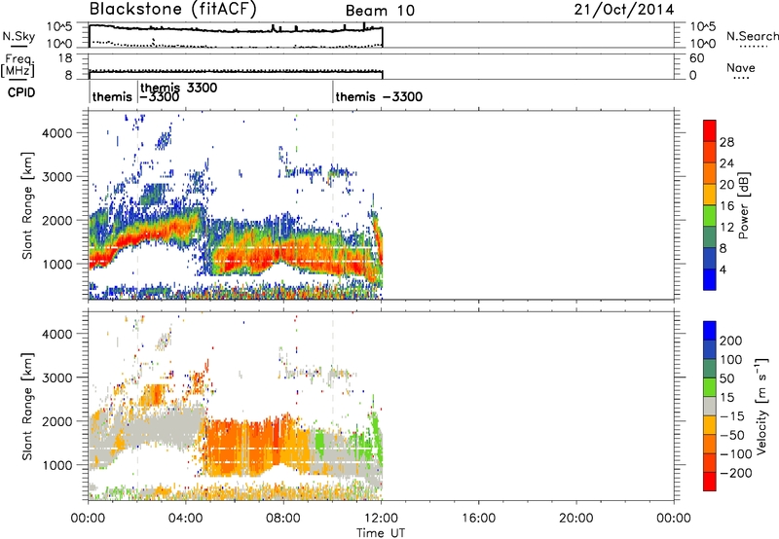
Task: Click the "28" power colorbar value
Action: (726, 142)
